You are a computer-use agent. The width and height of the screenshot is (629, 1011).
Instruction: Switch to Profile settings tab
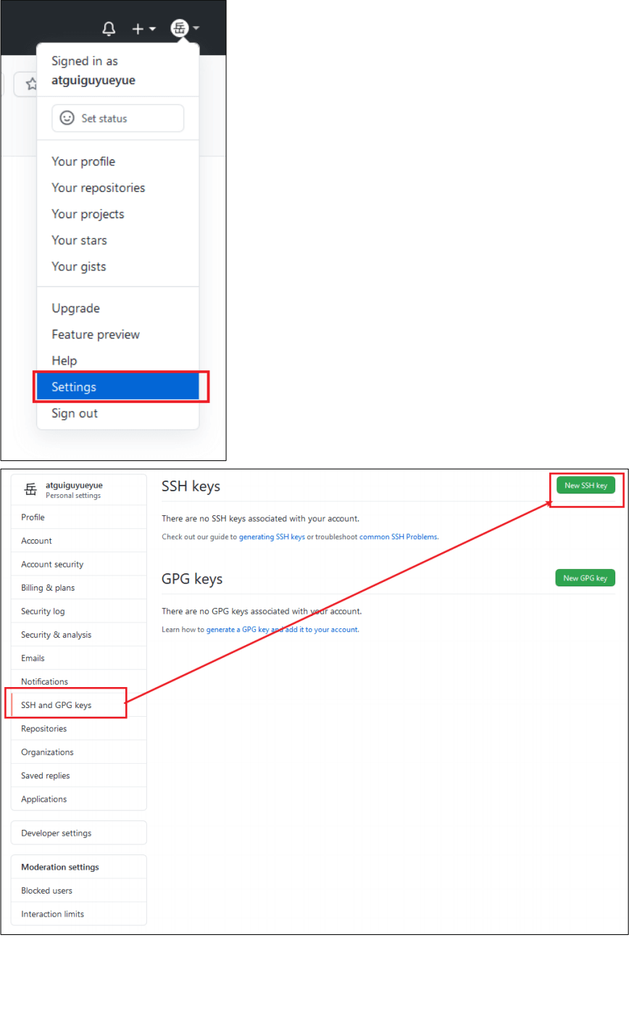coord(79,517)
